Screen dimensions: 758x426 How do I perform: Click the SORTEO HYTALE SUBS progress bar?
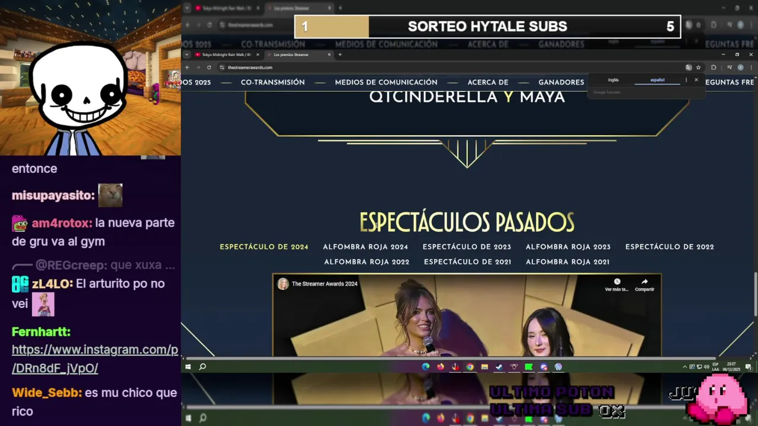click(487, 27)
